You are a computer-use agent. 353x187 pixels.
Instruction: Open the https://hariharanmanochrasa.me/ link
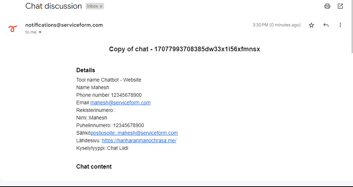click(139, 140)
